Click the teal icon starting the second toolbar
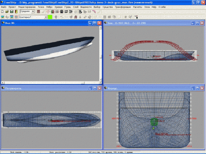 [x=3, y=16]
